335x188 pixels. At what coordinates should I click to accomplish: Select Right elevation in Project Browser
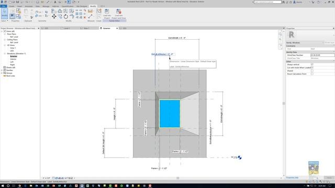(x=13, y=65)
